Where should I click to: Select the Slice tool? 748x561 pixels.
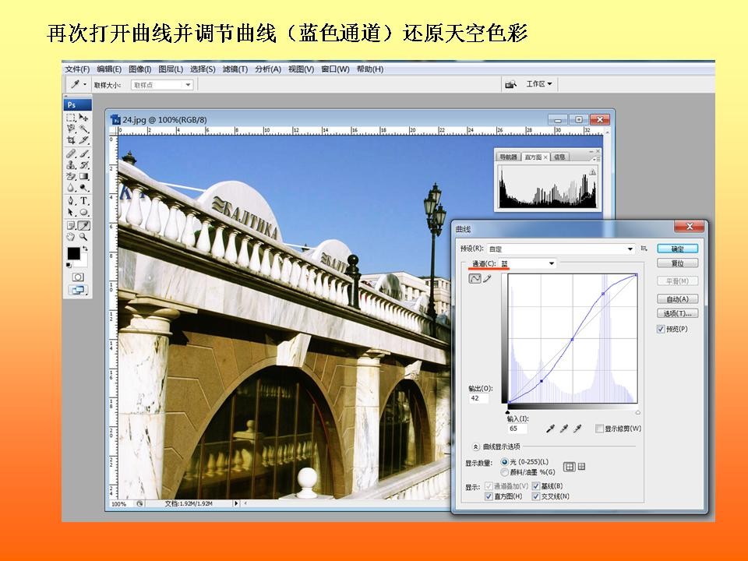pyautogui.click(x=84, y=140)
